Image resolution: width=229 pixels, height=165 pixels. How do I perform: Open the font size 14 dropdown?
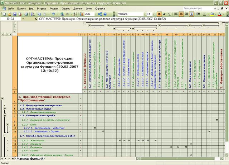(154, 14)
